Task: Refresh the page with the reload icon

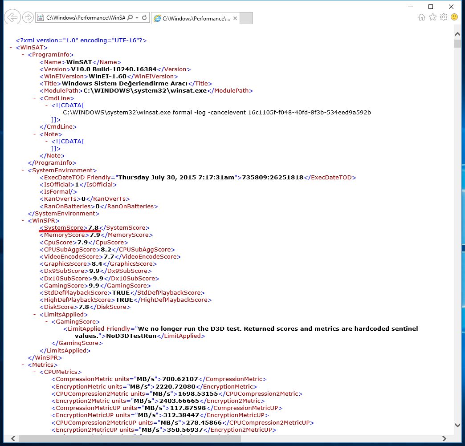Action: [x=144, y=18]
